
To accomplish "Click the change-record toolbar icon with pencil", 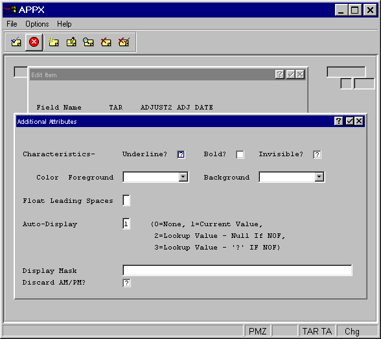I will point(71,42).
